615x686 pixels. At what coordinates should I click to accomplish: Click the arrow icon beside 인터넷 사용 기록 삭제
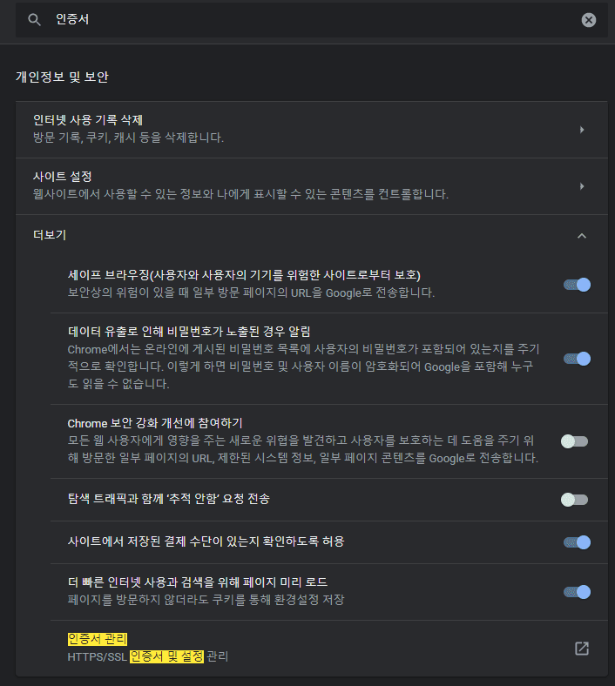(582, 130)
